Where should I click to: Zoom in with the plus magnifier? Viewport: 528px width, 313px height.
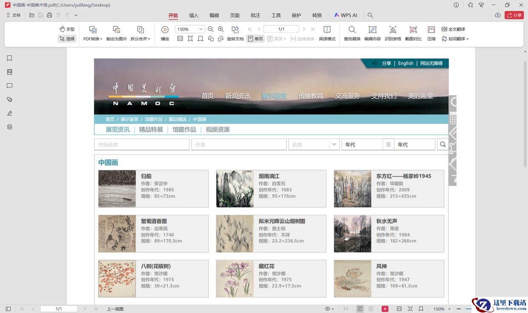[x=221, y=29]
